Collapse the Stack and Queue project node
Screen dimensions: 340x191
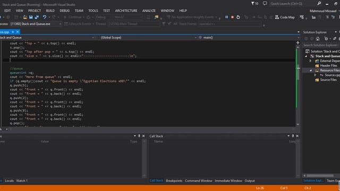coord(306,56)
